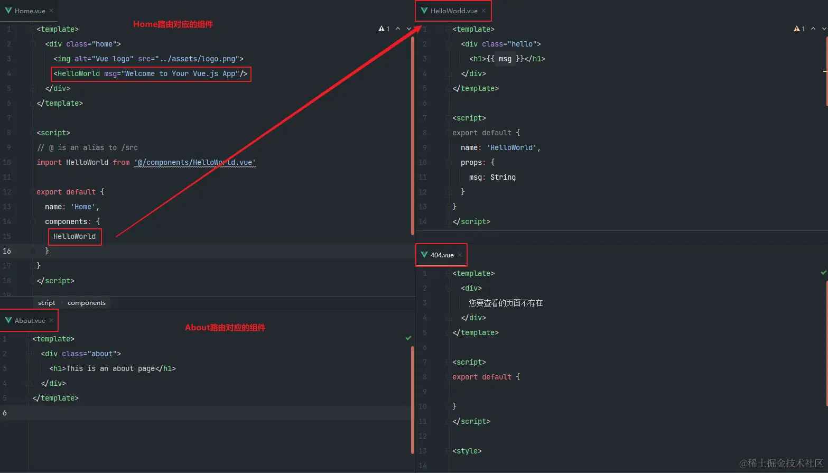Jump to previous problem in Home.vue
The image size is (828, 473).
tap(398, 29)
